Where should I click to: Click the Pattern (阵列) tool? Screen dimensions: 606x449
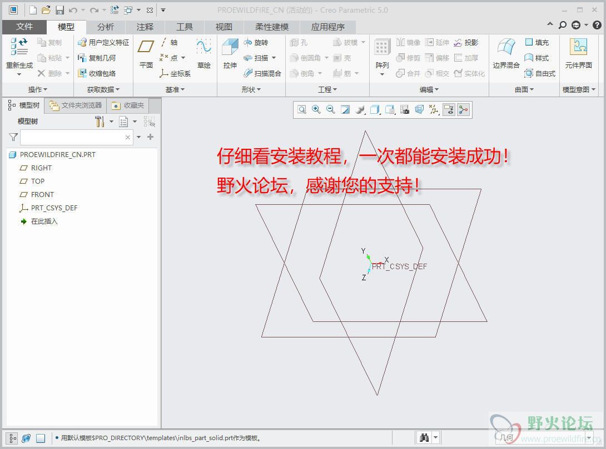click(x=382, y=57)
